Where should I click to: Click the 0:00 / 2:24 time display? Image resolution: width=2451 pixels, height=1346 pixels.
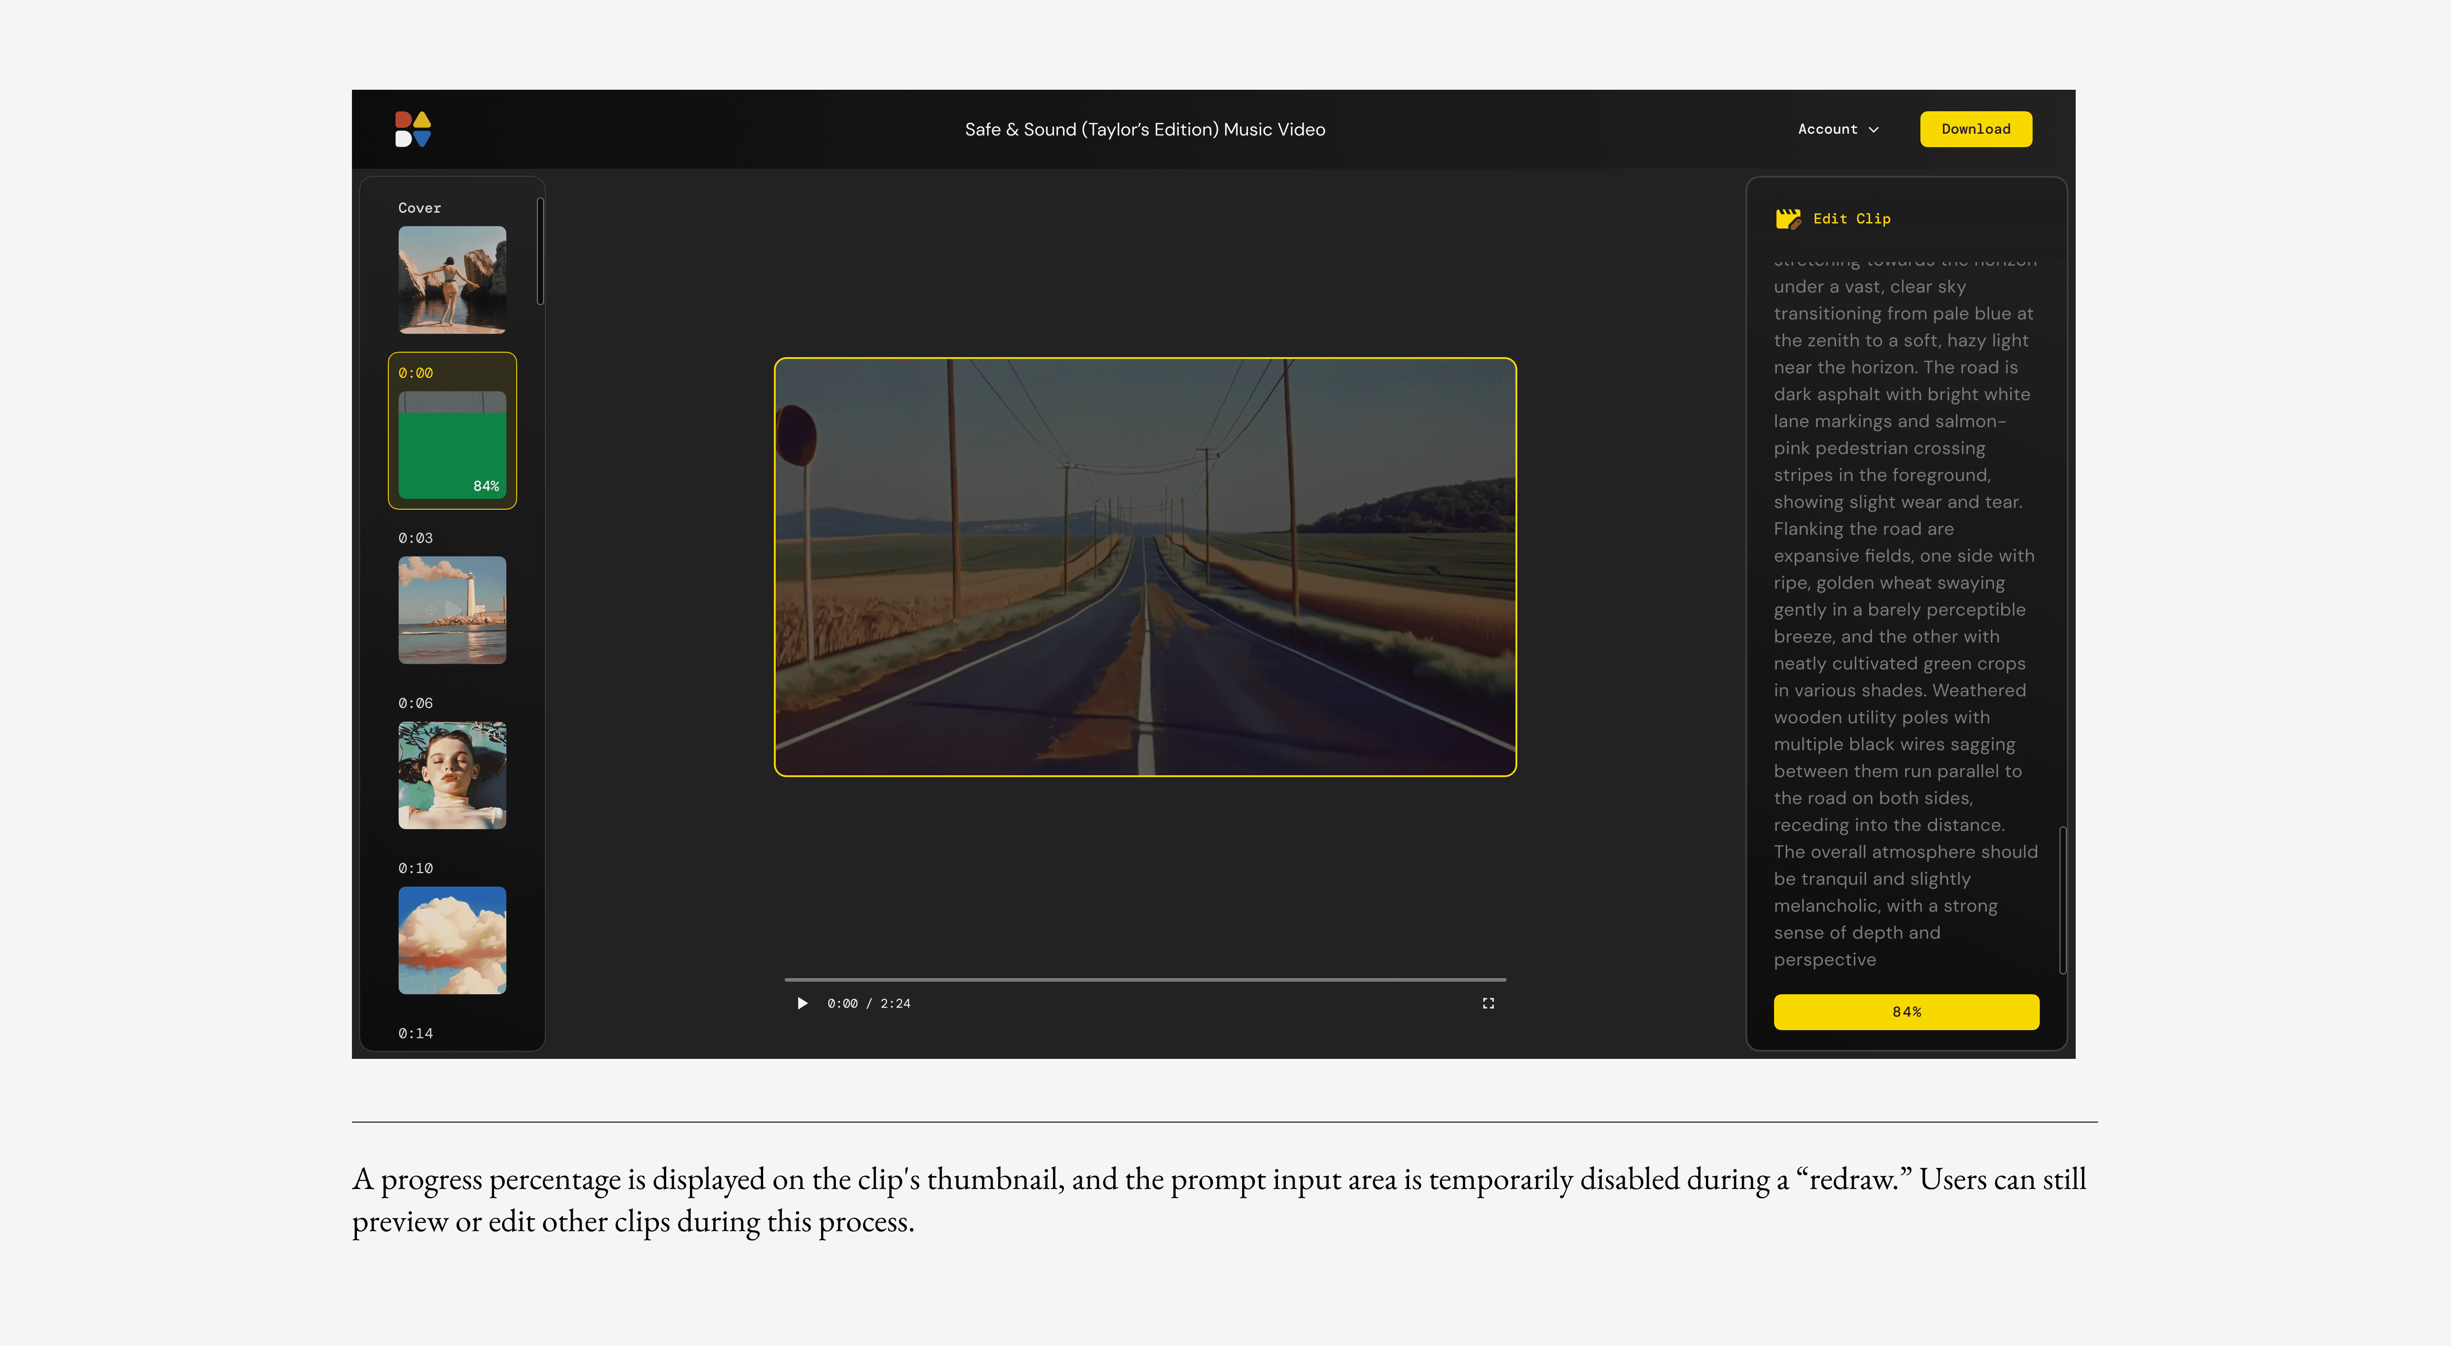point(869,1004)
